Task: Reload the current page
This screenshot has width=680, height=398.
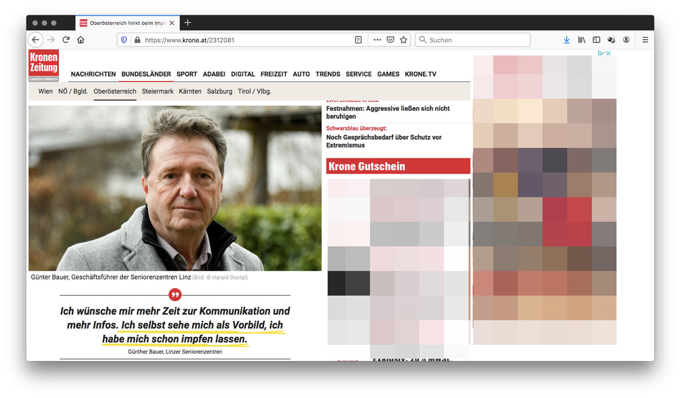Action: (66, 40)
